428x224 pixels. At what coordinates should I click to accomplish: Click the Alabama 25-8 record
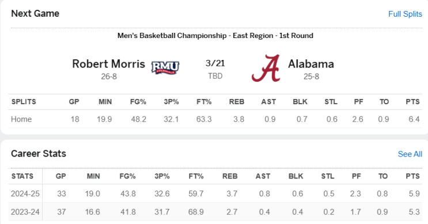(311, 77)
